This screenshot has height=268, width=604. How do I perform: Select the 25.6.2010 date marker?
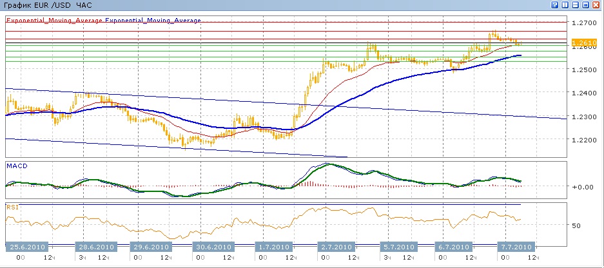[x=26, y=247]
